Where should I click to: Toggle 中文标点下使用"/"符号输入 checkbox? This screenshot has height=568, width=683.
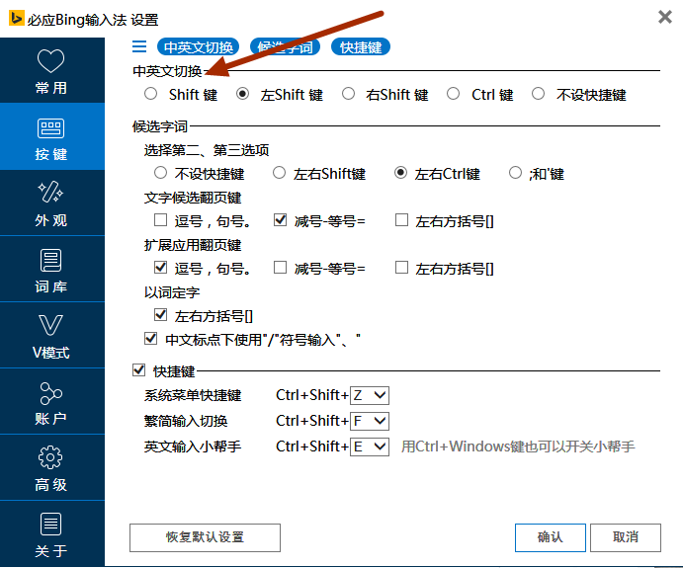150,338
